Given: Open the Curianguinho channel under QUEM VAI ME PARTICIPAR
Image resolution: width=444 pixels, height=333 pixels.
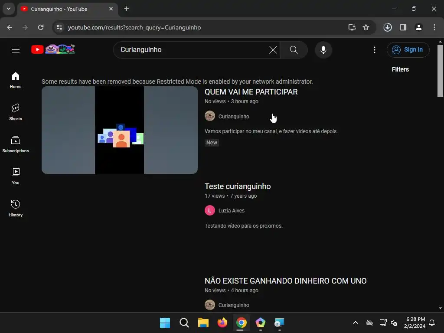Looking at the screenshot, I should coord(234,116).
